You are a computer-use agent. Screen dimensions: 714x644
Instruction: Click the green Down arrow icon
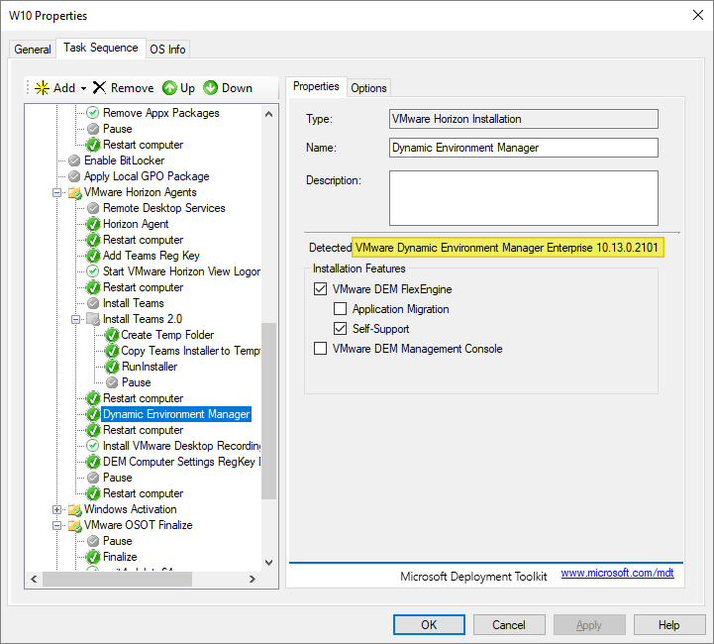pos(211,88)
